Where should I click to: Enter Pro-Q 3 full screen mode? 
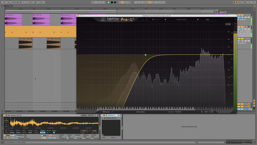[235, 19]
